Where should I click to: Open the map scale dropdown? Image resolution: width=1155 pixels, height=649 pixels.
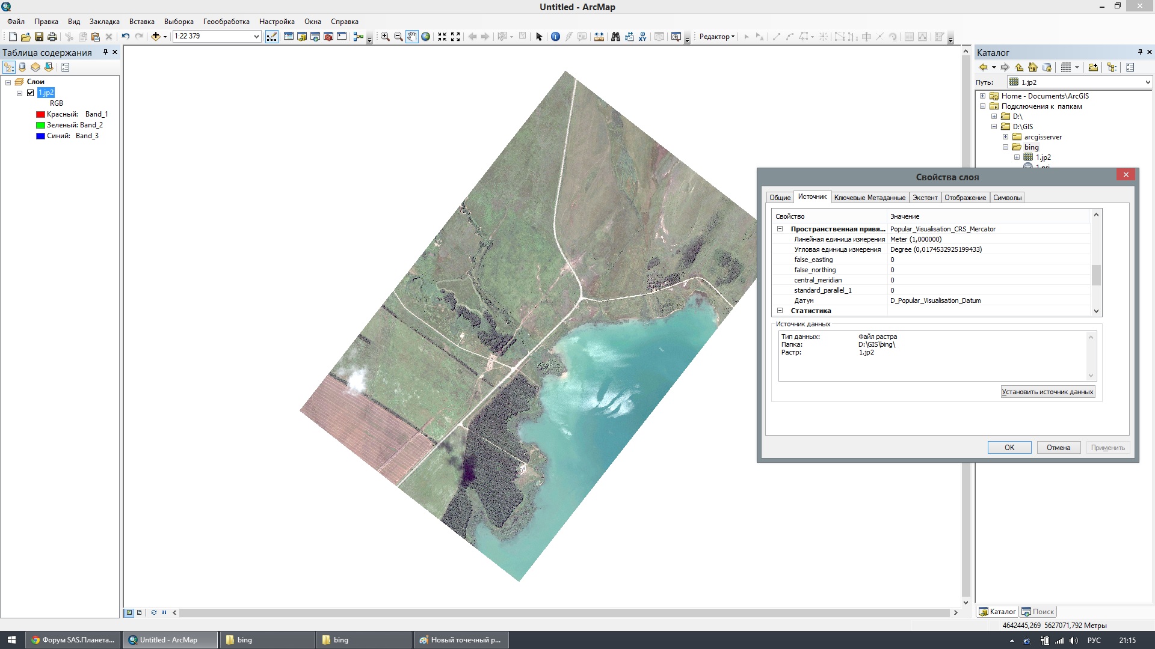(256, 37)
